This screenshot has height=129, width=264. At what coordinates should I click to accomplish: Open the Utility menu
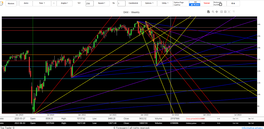click(x=165, y=3)
